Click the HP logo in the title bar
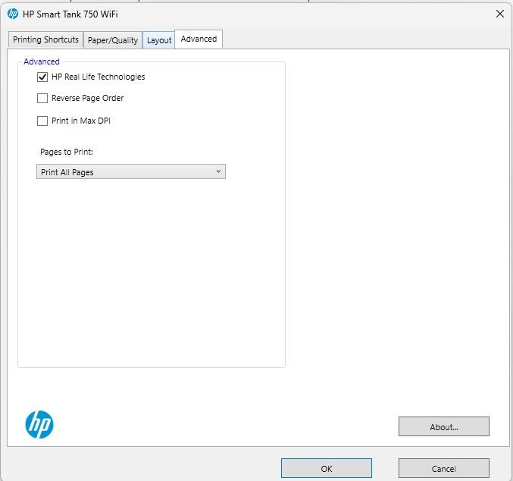The image size is (513, 481). coord(13,14)
